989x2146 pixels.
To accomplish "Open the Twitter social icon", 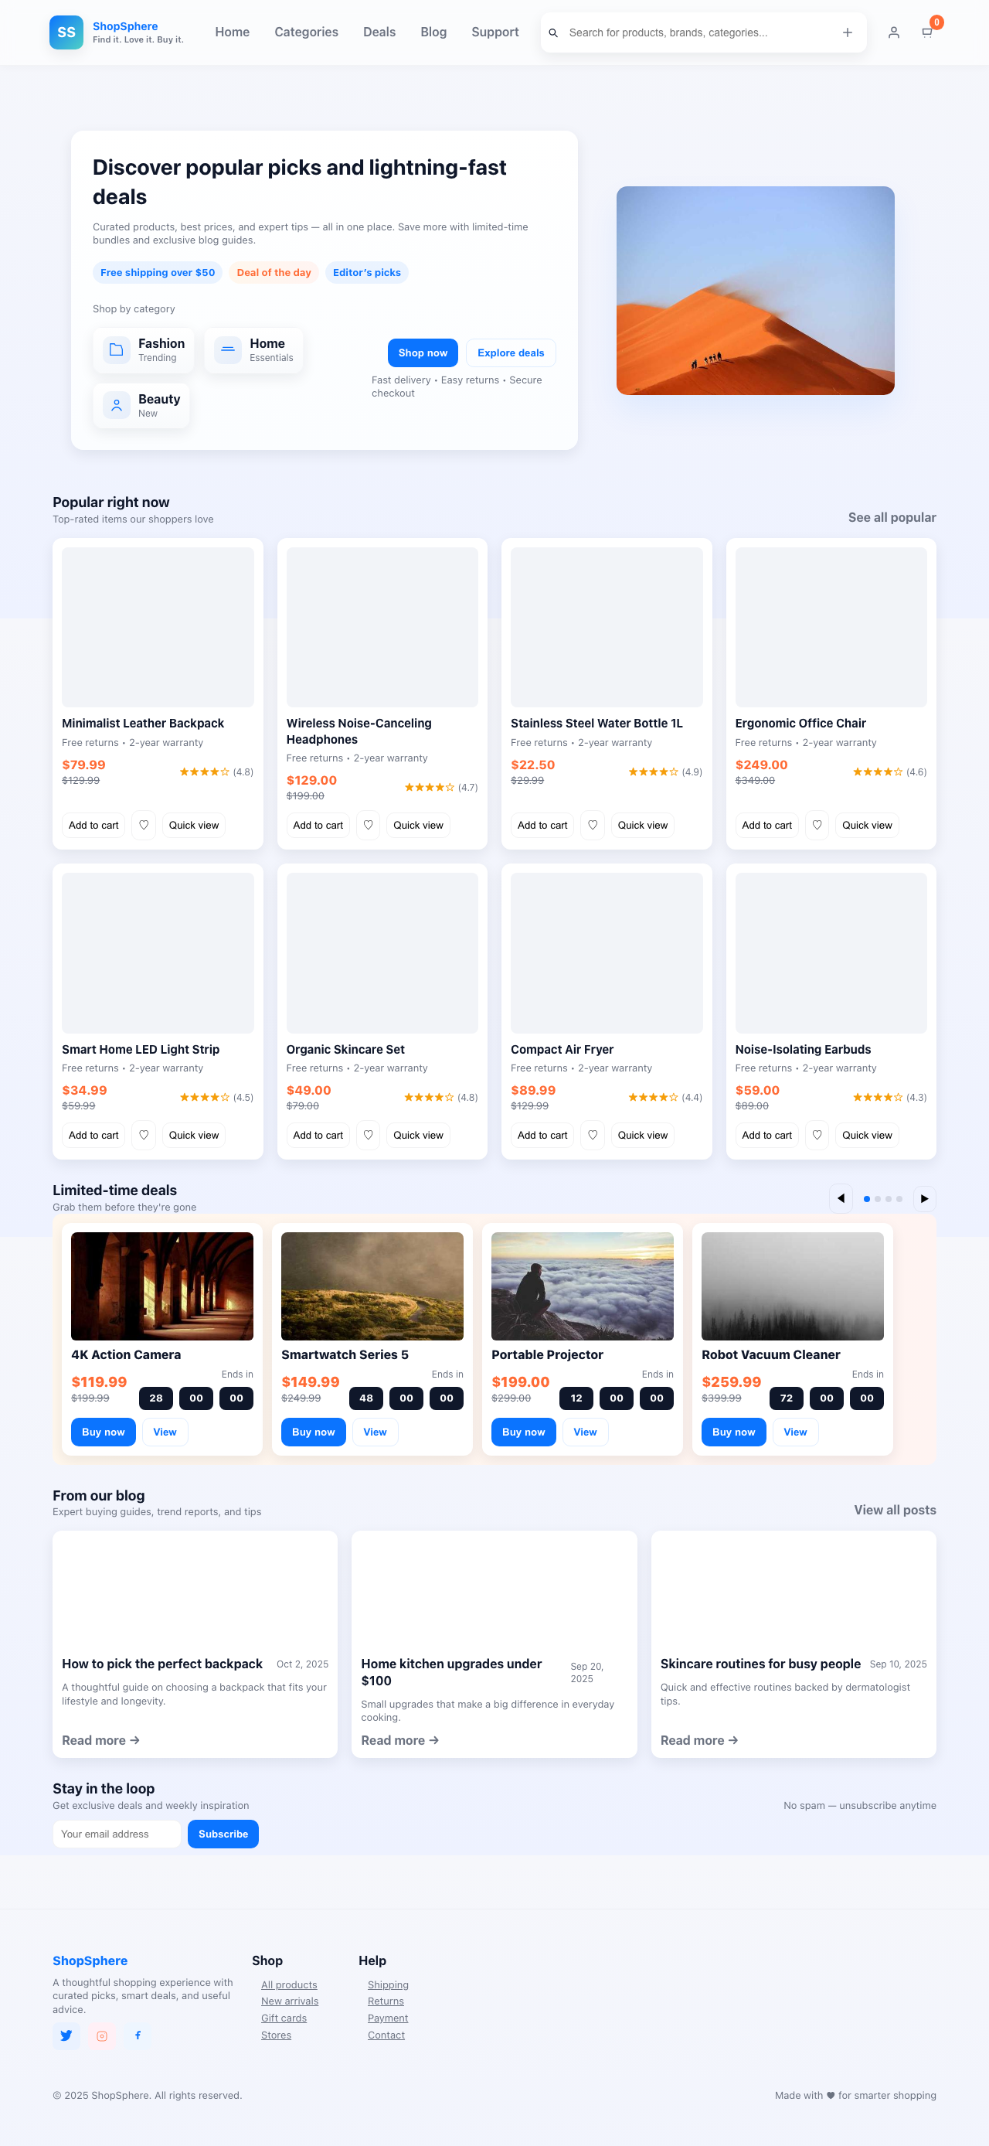I will (x=66, y=2035).
